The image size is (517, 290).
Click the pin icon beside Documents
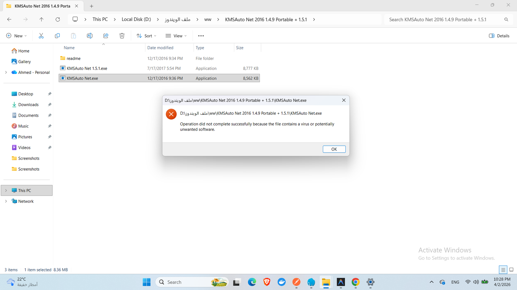click(49, 115)
